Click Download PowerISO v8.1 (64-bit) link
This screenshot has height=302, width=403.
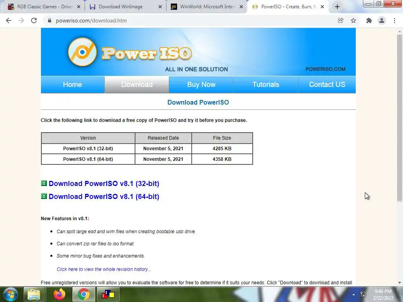(104, 197)
